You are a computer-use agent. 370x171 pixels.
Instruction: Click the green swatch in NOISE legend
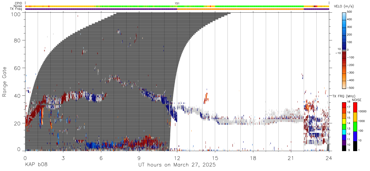pos(355,127)
